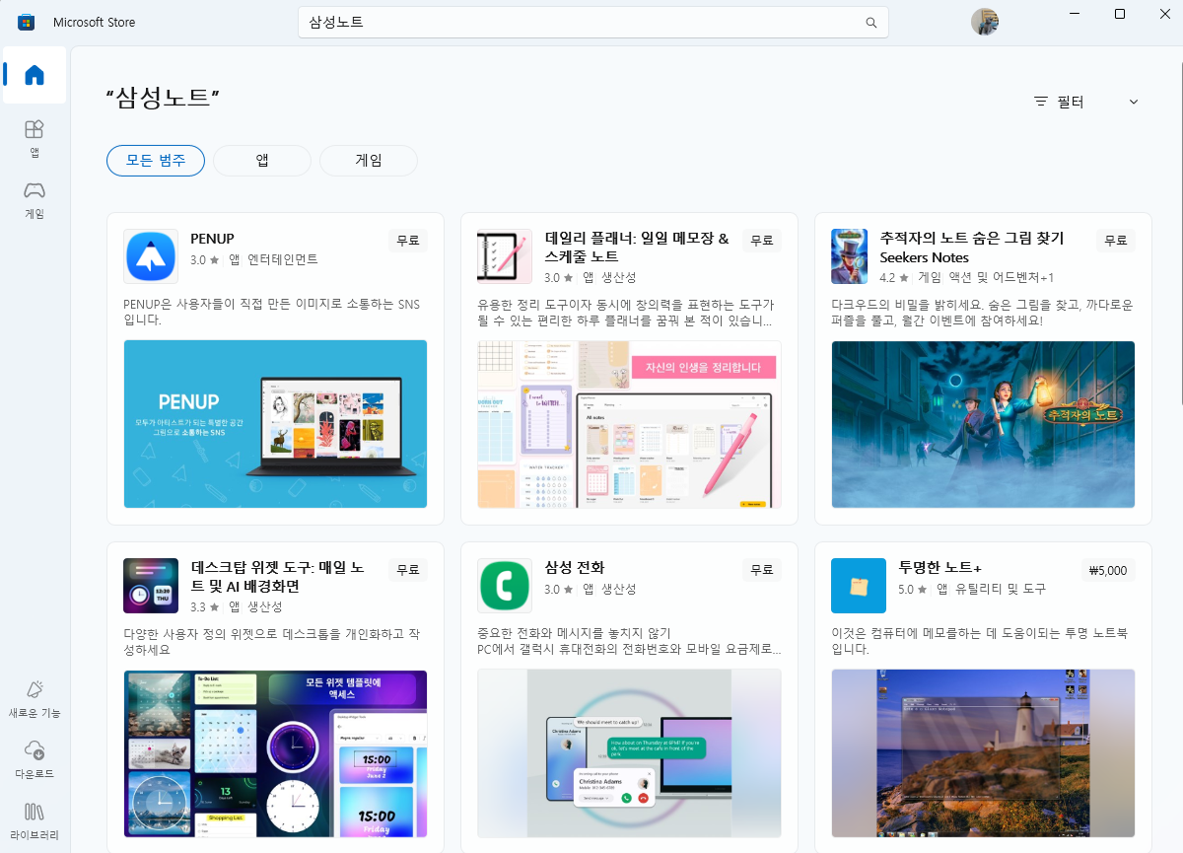Open the 게임 section in sidebar
Screen dimensions: 1183x853
35,199
